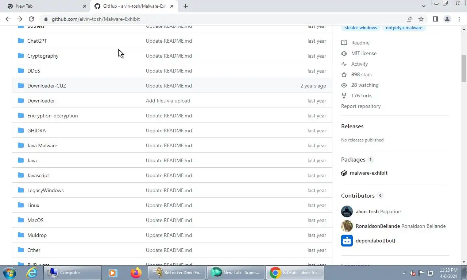The image size is (467, 280).
Task: Click the dependabot[bot] contributor name
Action: pos(375,241)
